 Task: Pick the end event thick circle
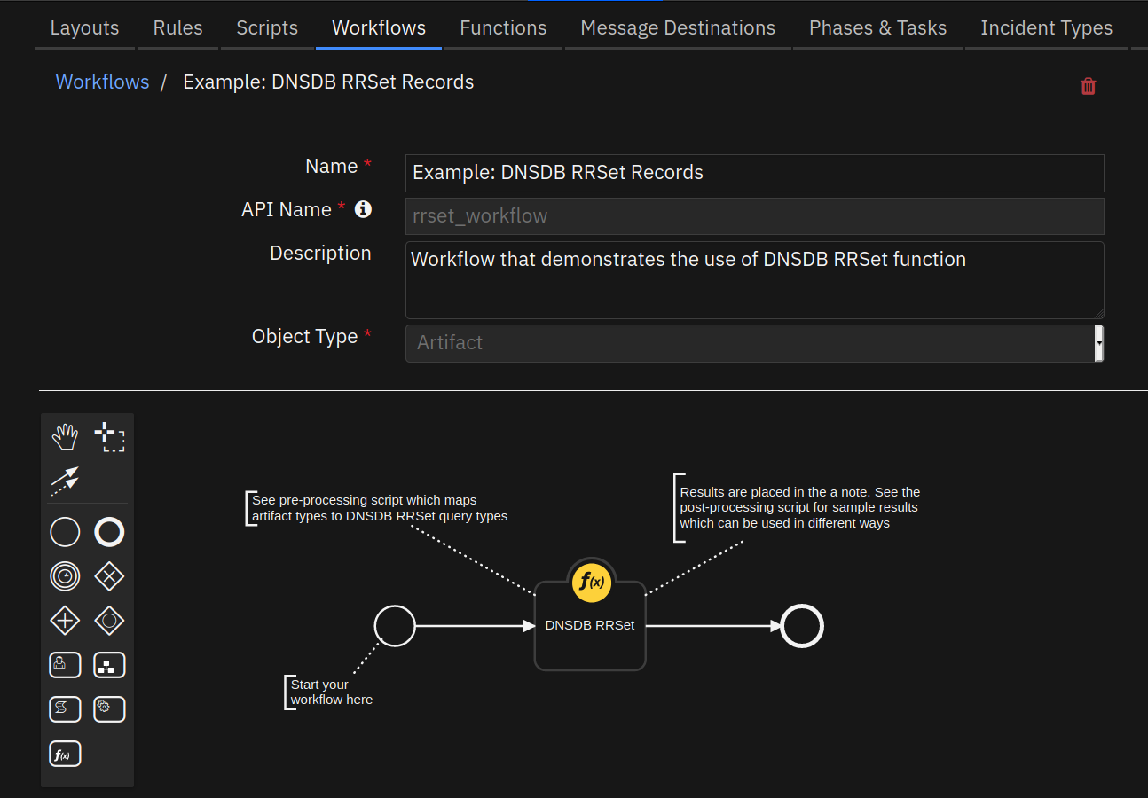[109, 532]
